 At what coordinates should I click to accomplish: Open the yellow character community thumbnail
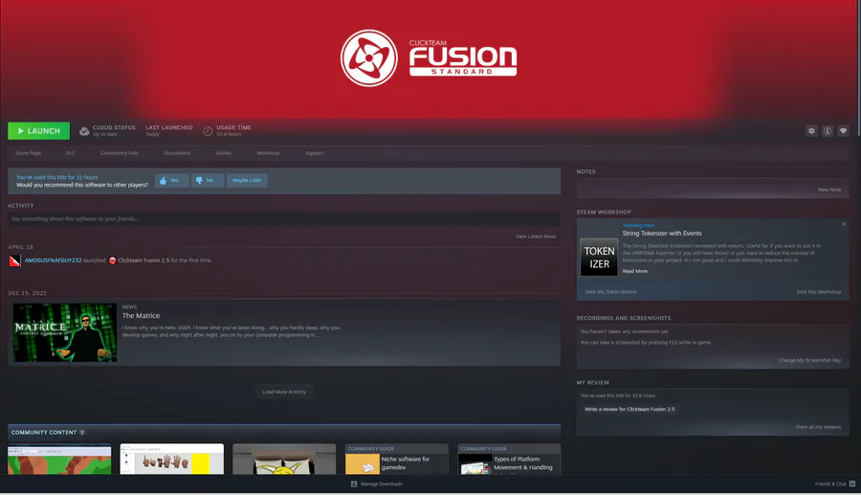click(x=284, y=460)
